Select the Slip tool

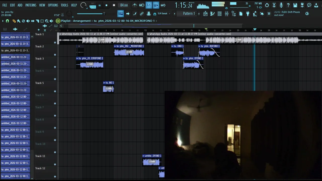pyautogui.click(x=33, y=21)
